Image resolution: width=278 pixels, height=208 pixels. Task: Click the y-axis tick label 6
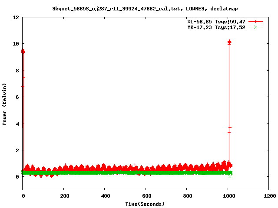[x=17, y=97]
